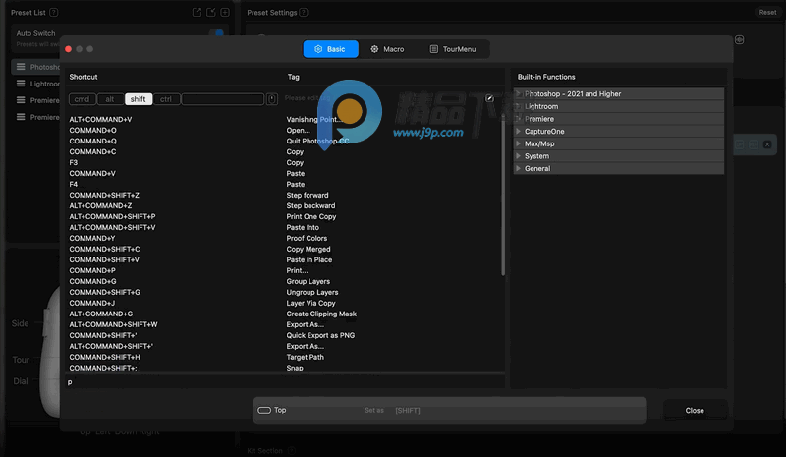Click the Please edit tag field

(x=383, y=98)
